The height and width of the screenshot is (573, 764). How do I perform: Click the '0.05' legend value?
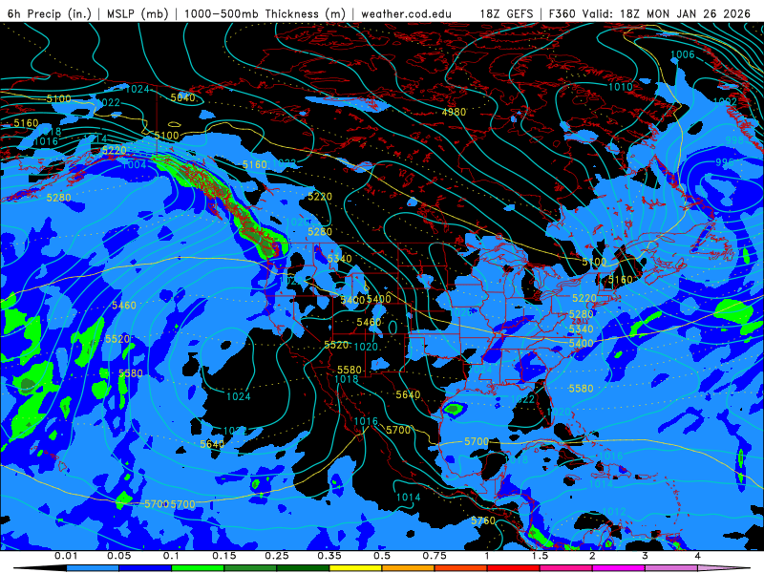pos(118,556)
